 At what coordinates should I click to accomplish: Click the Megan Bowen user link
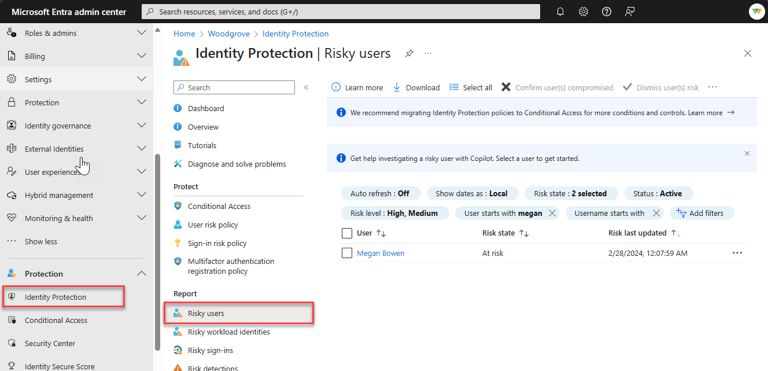point(381,253)
